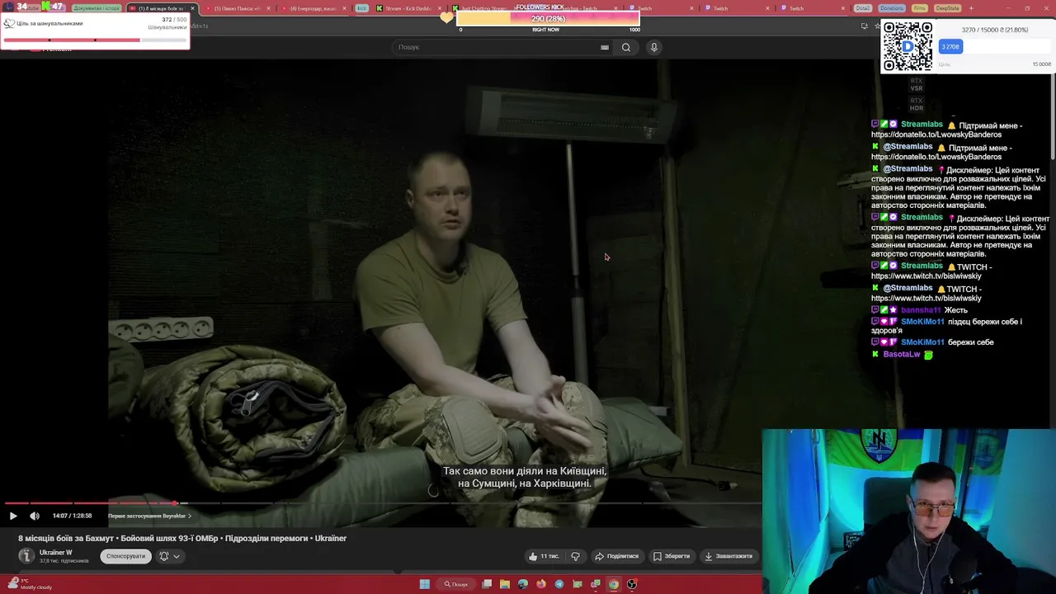Dislike the video with thumbs-down icon
This screenshot has height=594, width=1056.
[576, 556]
